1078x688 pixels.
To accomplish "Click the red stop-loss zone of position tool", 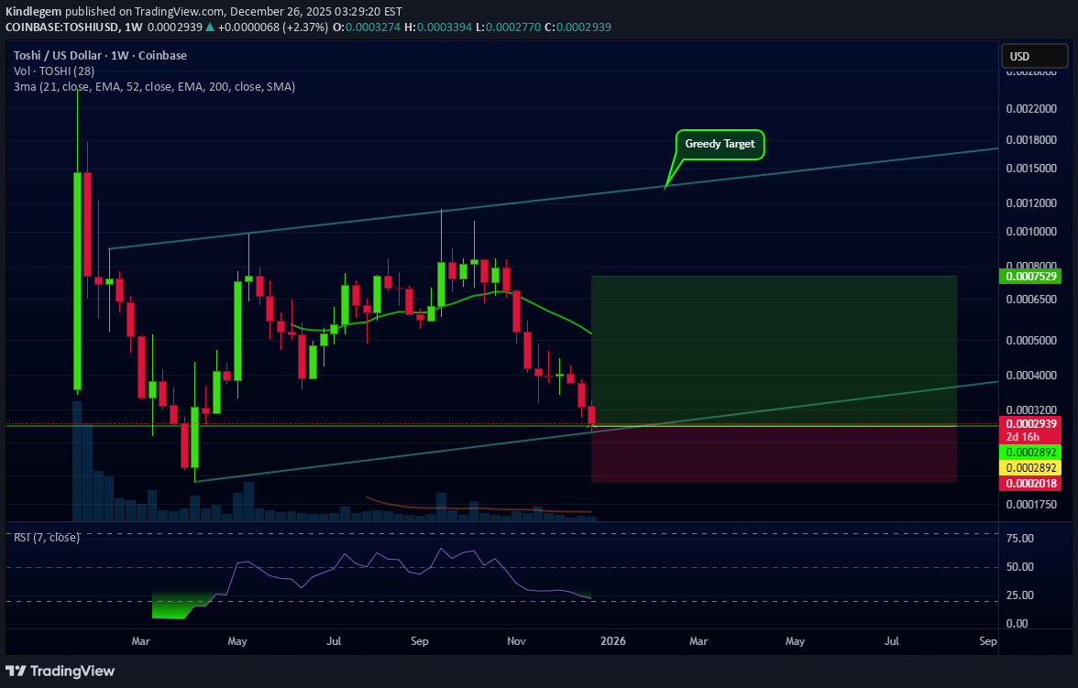I will (x=774, y=454).
